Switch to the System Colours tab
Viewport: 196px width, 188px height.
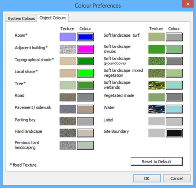[22, 18]
